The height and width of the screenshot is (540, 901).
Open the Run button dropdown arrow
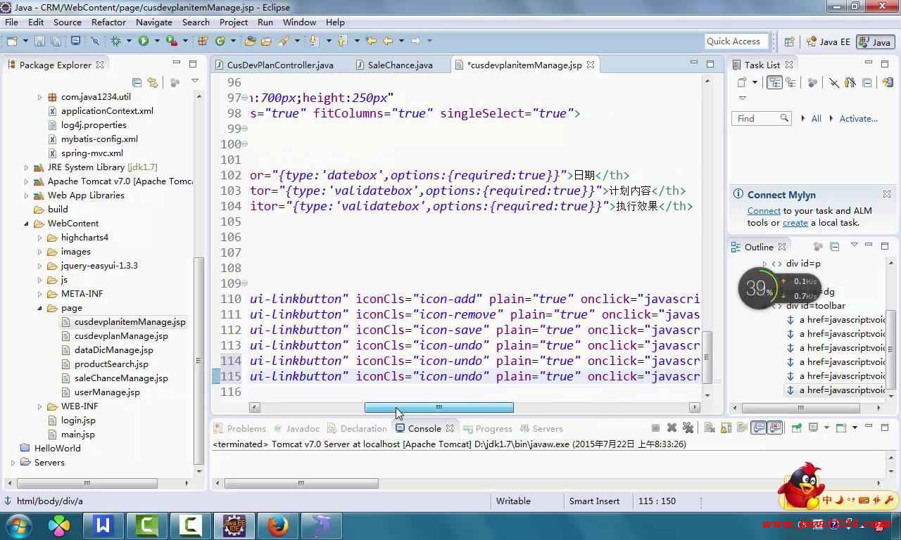(156, 41)
